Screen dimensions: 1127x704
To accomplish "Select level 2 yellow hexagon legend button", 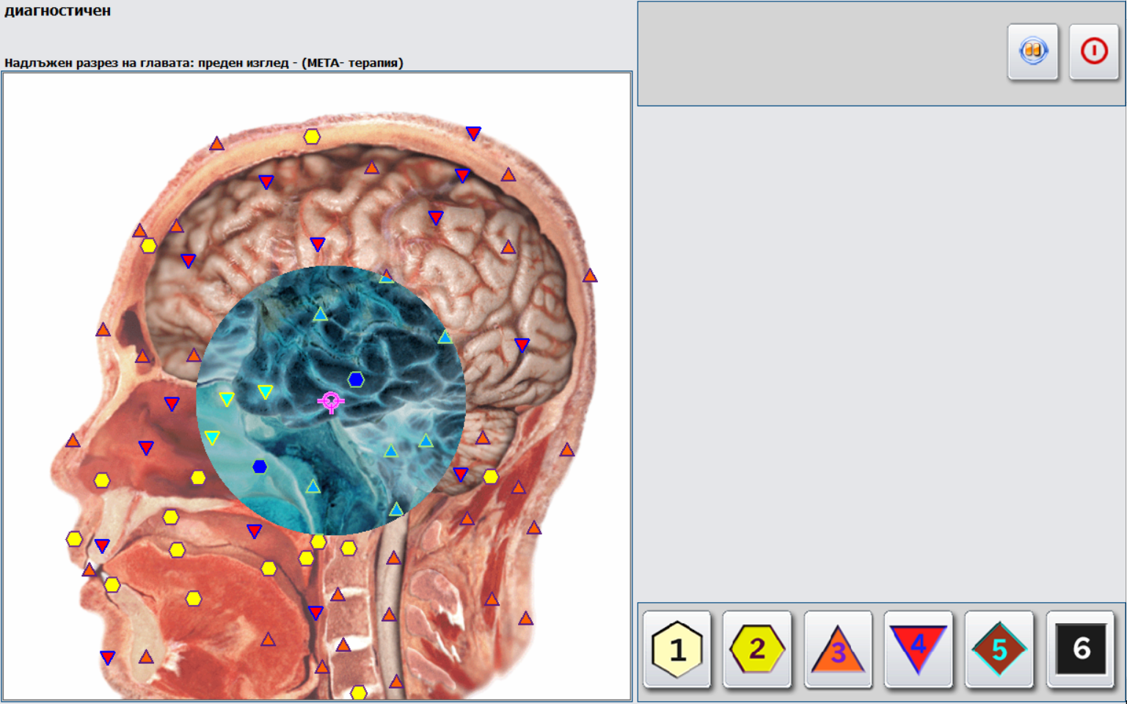I will click(x=757, y=649).
